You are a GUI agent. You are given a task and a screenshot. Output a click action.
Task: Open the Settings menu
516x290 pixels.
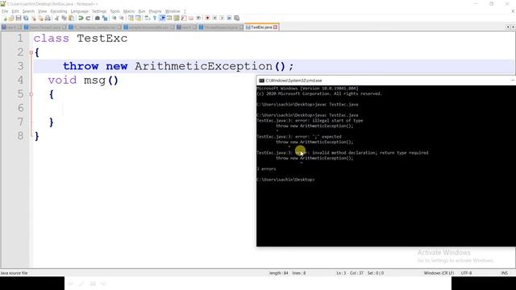99,11
